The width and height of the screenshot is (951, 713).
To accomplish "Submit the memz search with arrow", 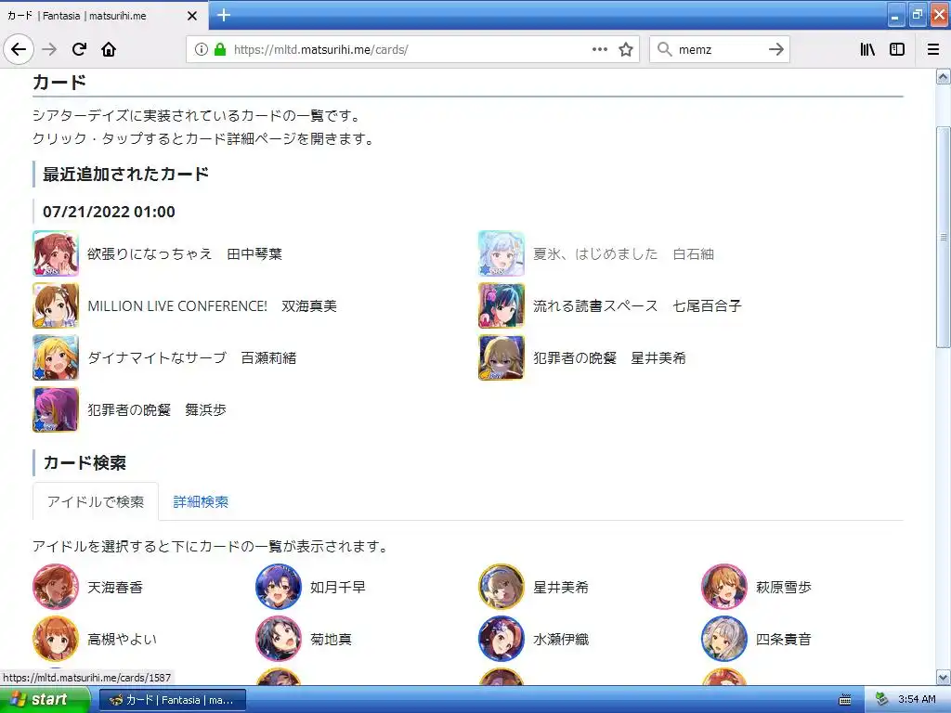I will (775, 49).
